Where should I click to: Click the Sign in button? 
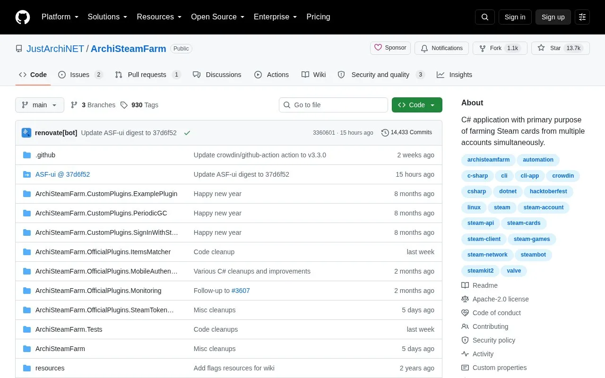coord(515,17)
